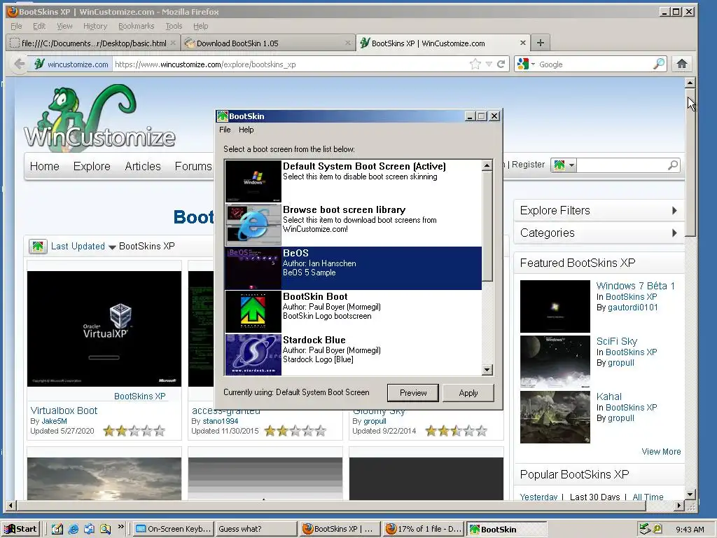Open On-Screen Keyboard taskbar button
Screen dimensions: 717x538
174,529
